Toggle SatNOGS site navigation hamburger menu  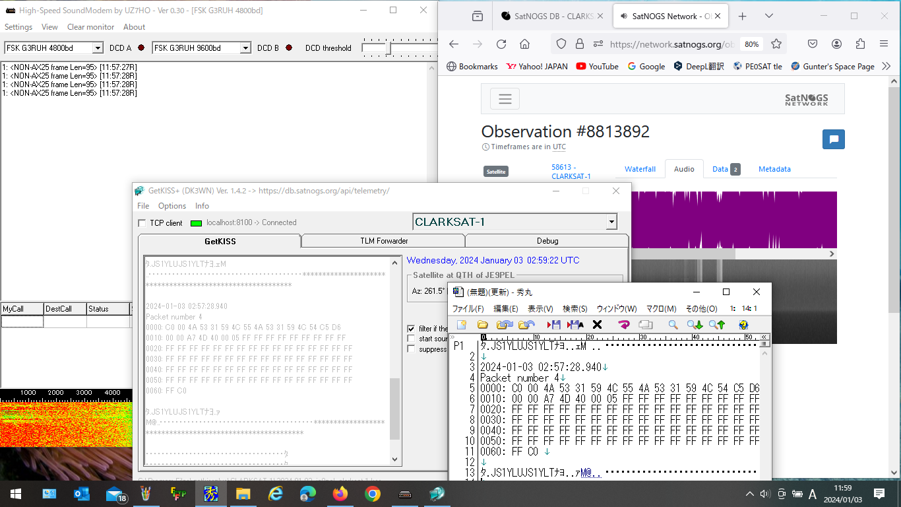pos(505,99)
